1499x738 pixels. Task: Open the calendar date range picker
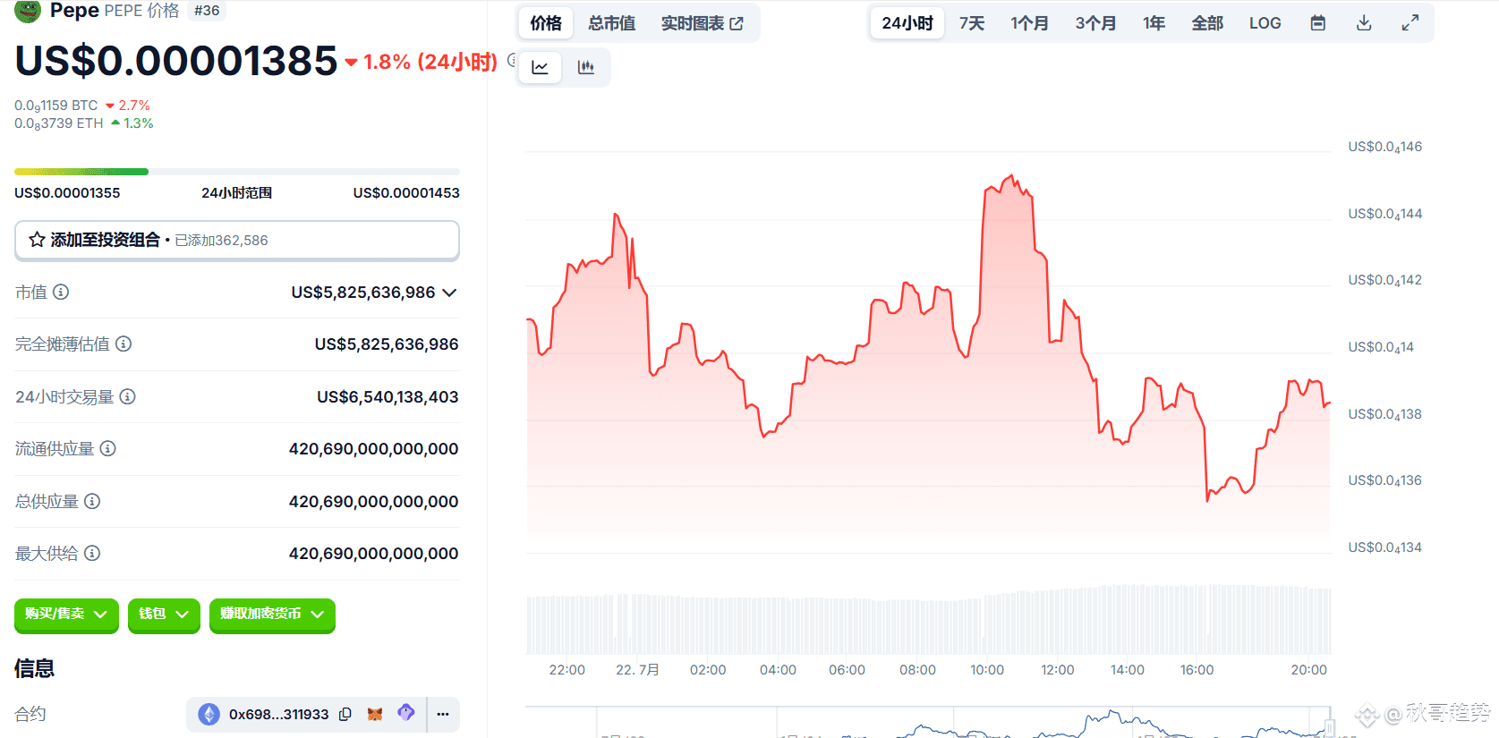click(1317, 23)
